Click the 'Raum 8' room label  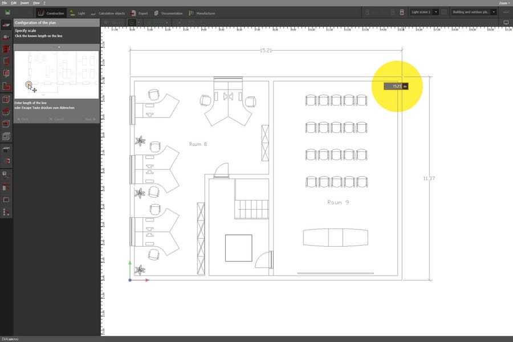(x=198, y=144)
